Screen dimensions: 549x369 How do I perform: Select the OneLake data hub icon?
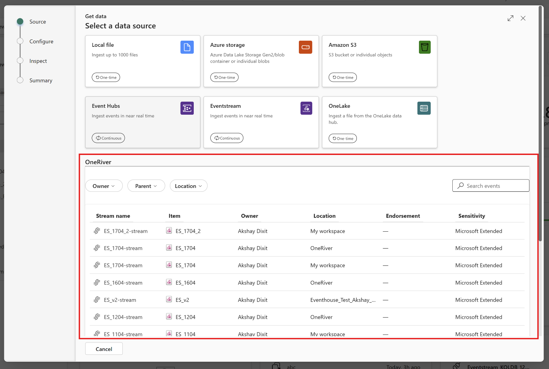(424, 108)
